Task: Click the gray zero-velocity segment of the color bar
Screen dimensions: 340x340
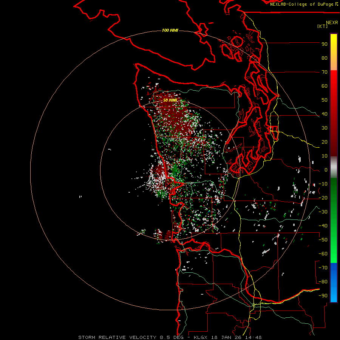Action: click(334, 167)
